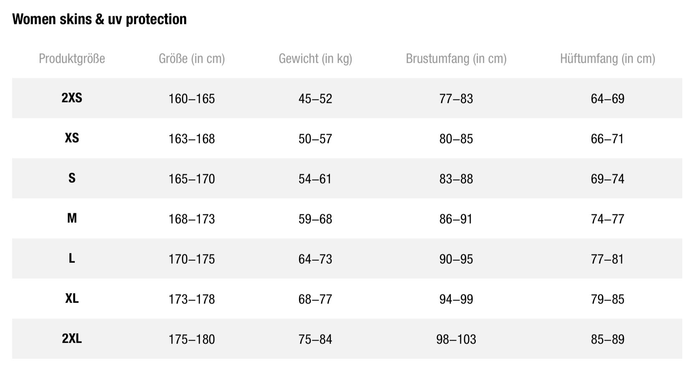Select the height cell 160–165
Viewport: 694px width, 371px height.
(192, 99)
